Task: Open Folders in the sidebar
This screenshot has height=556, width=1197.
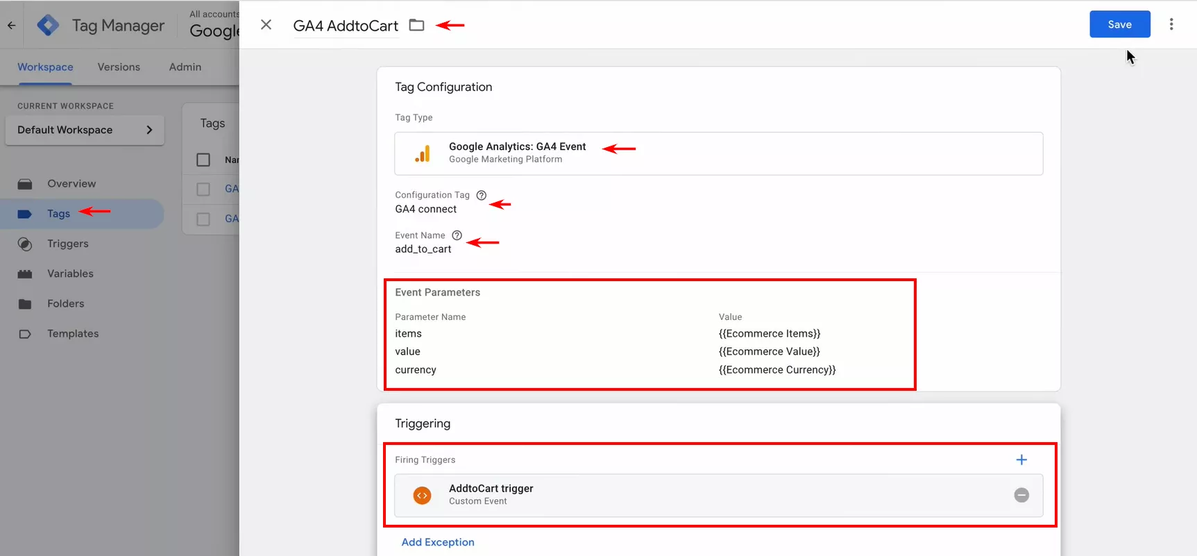Action: [x=66, y=303]
